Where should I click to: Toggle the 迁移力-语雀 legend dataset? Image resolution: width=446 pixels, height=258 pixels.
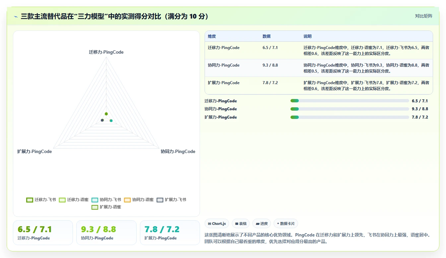[74, 200]
